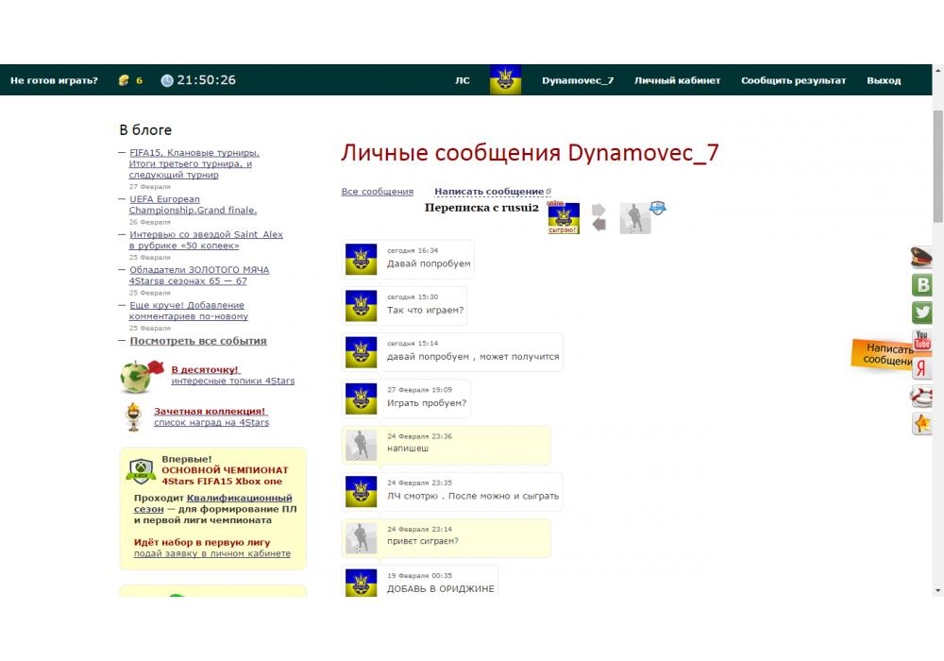
Task: Click the lifebuoy help icon in sidebar
Action: 922,397
